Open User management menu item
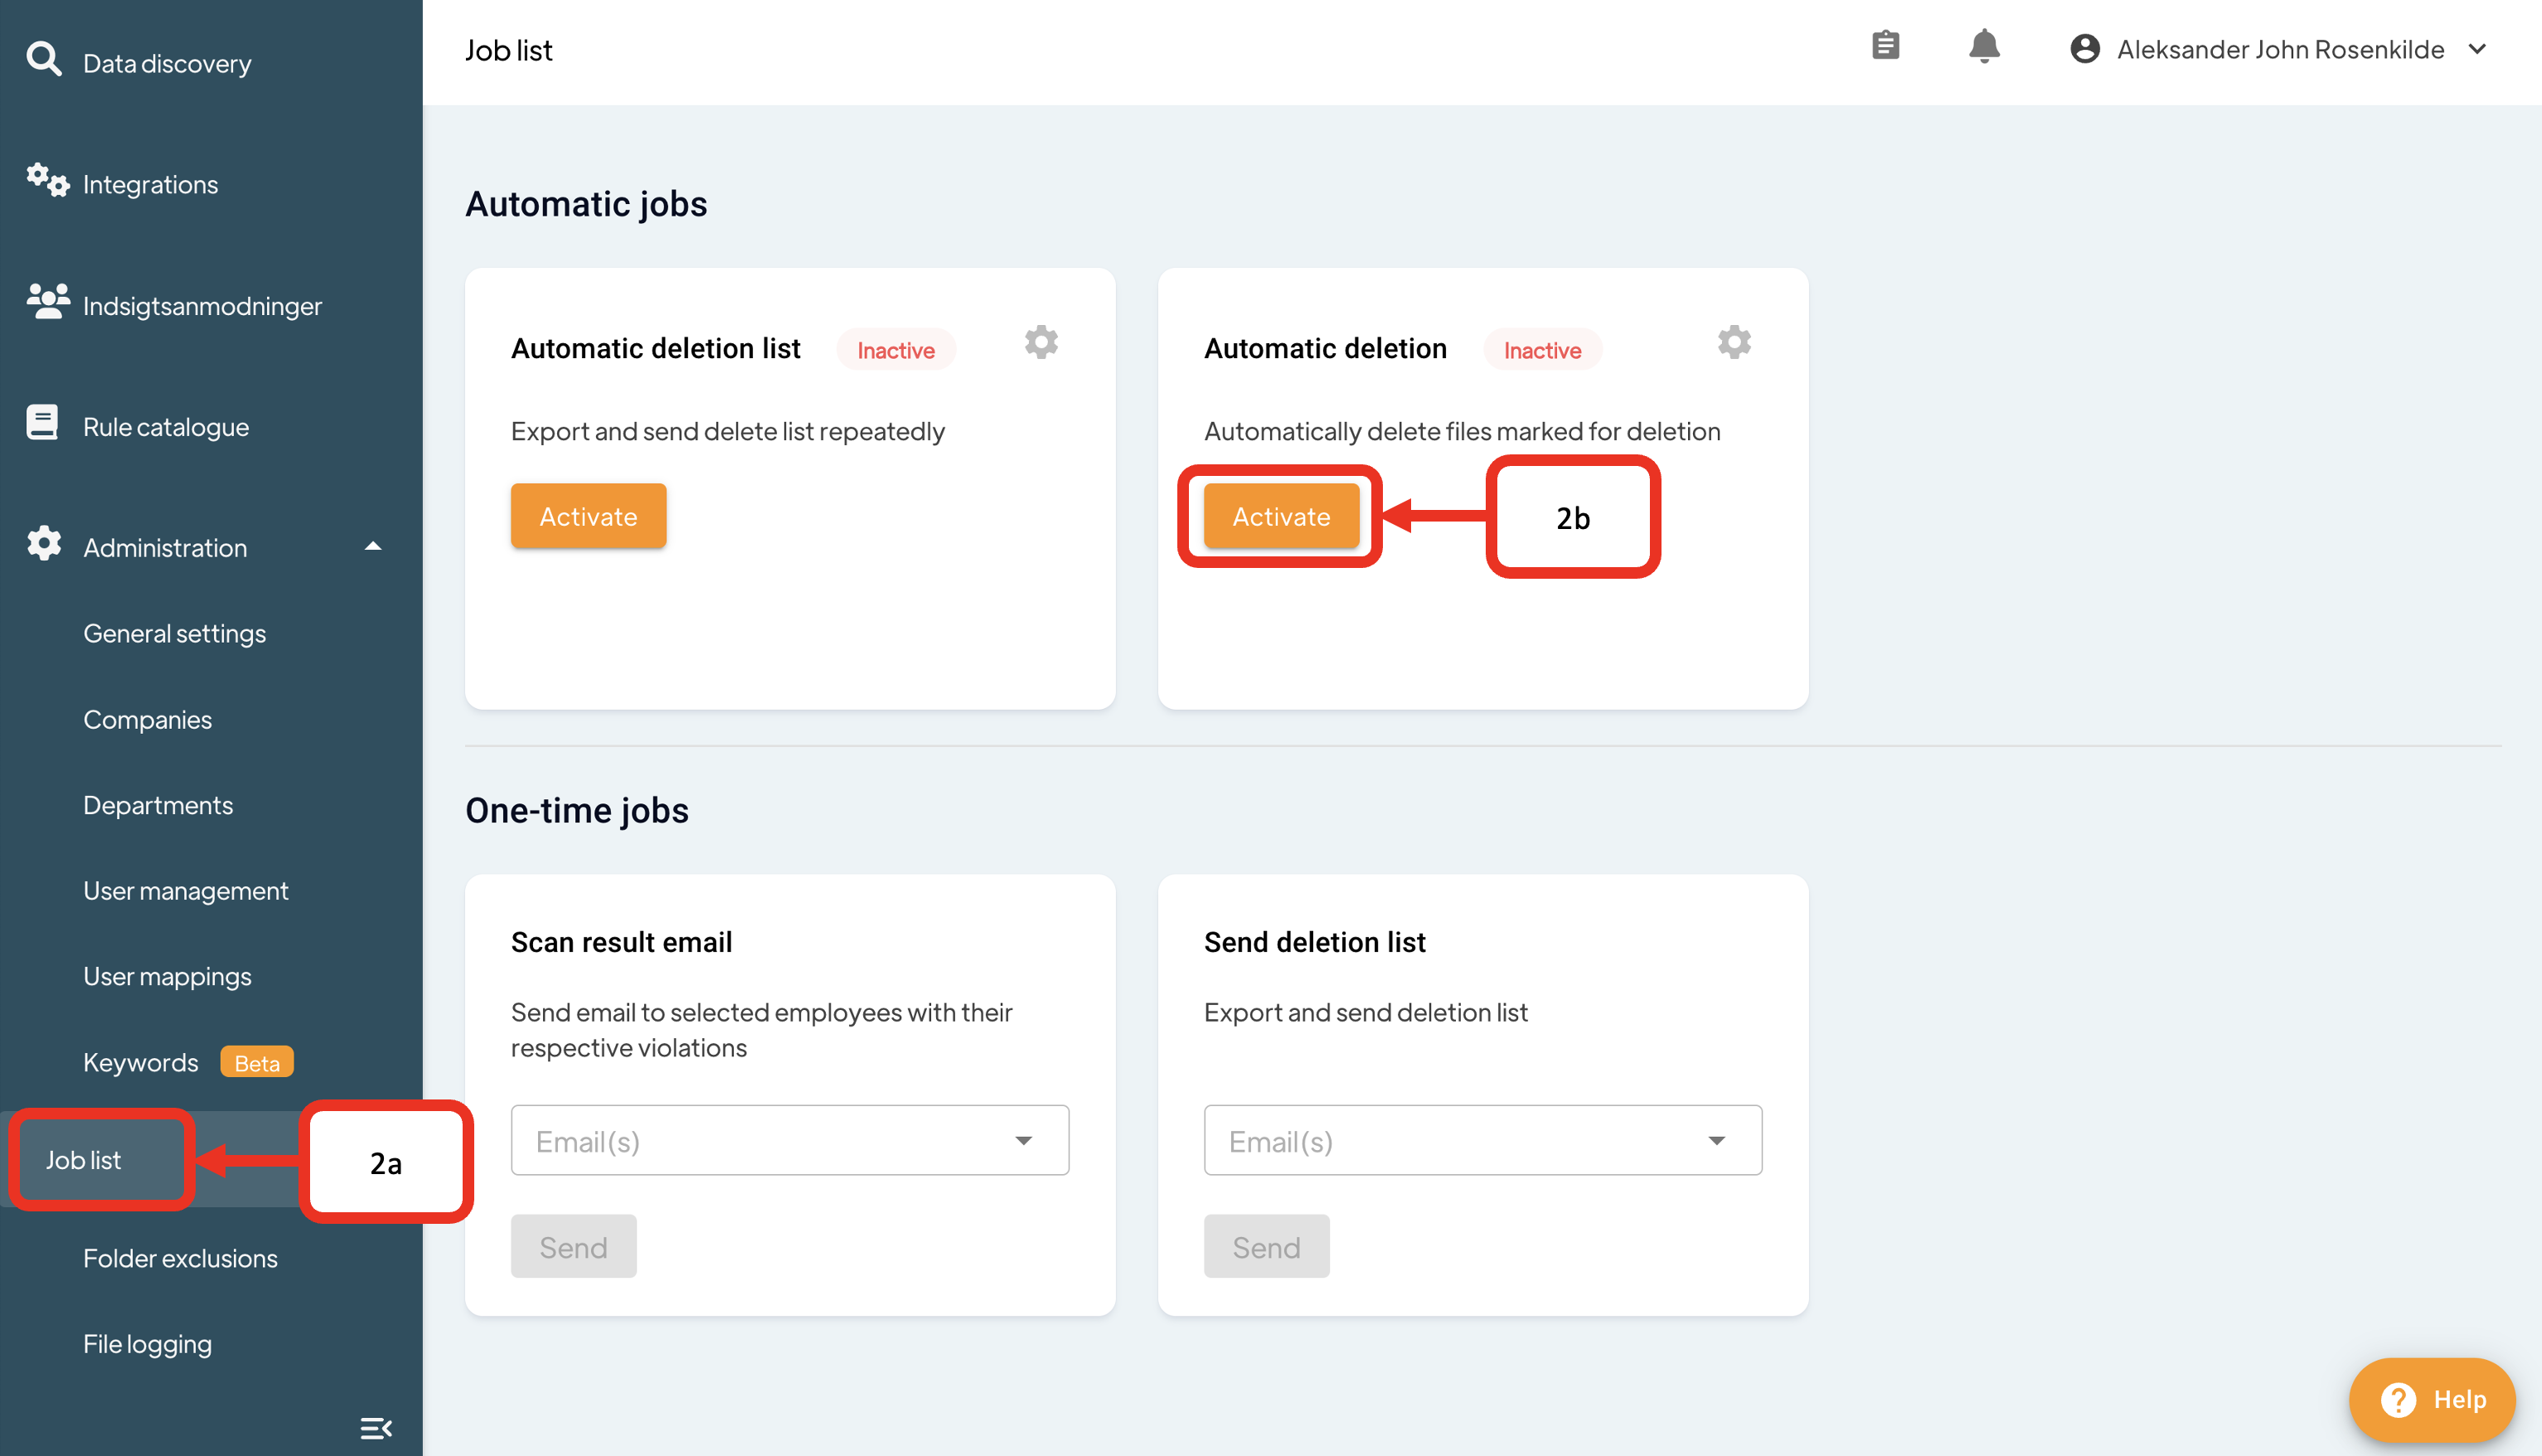The image size is (2542, 1456). coord(185,891)
